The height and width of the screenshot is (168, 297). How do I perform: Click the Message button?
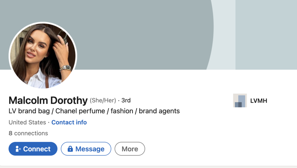point(86,149)
